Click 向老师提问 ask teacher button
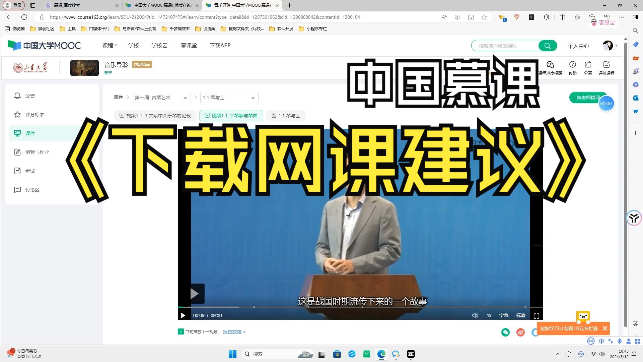 tap(588, 98)
